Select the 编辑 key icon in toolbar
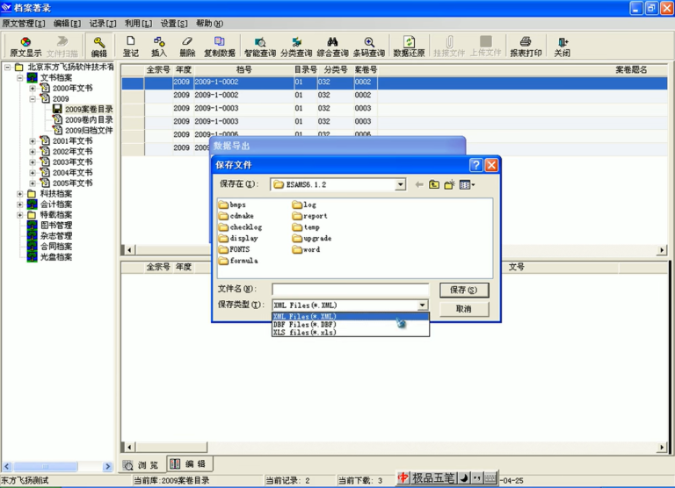The width and height of the screenshot is (675, 488). 99,47
